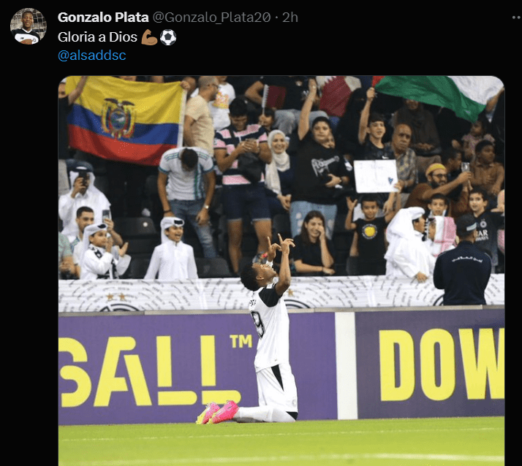
Task: Click the player's pink cleats
Action: point(217,412)
